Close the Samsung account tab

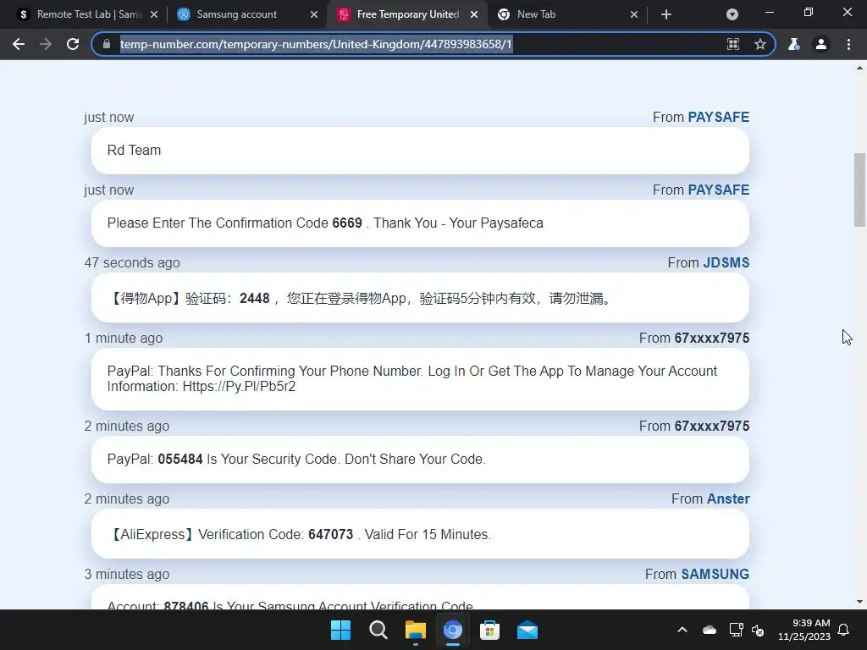pos(314,14)
